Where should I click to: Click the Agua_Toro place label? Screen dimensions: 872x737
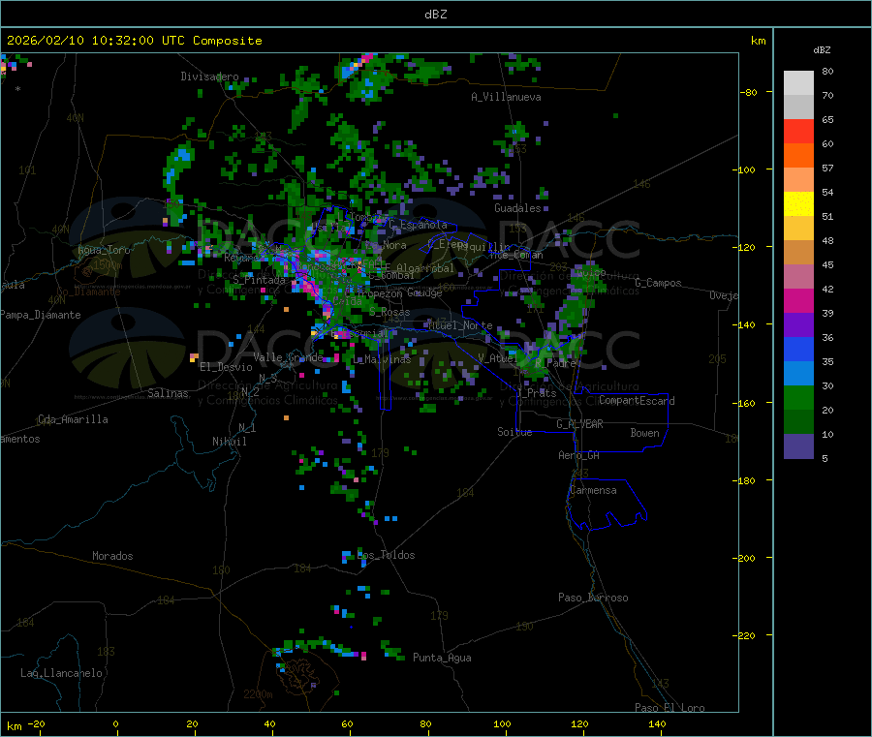coord(104,250)
